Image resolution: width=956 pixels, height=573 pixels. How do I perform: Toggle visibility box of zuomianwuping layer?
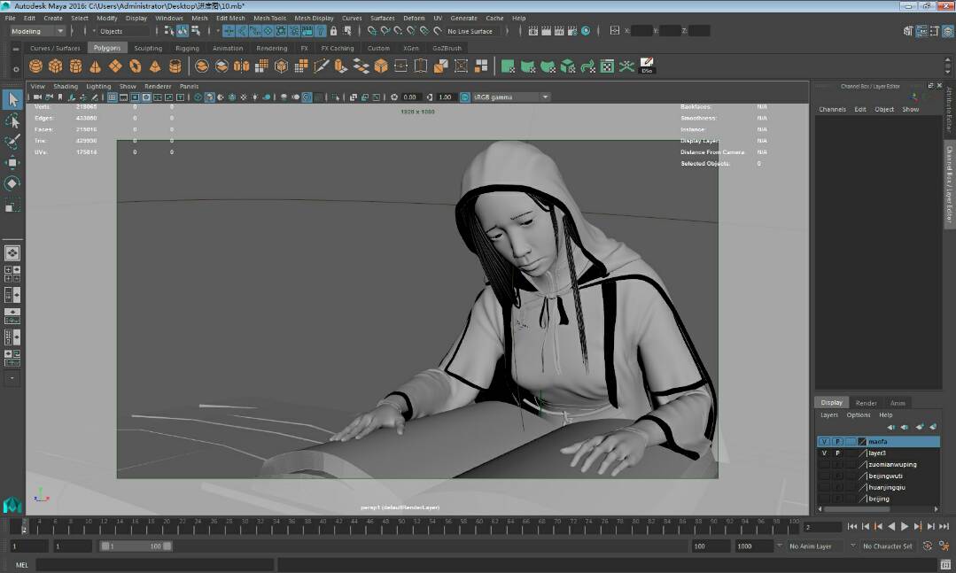824,464
